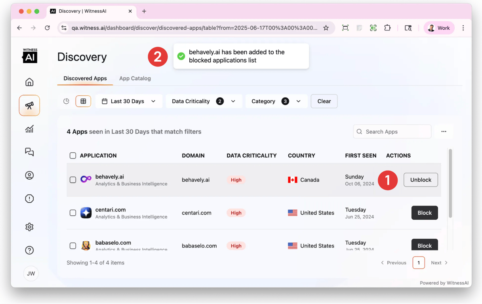Open a new browser tab
The image size is (482, 304).
pyautogui.click(x=144, y=11)
